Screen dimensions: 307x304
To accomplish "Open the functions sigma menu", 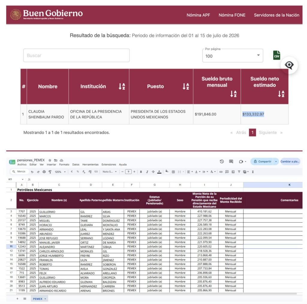I will [253, 172].
